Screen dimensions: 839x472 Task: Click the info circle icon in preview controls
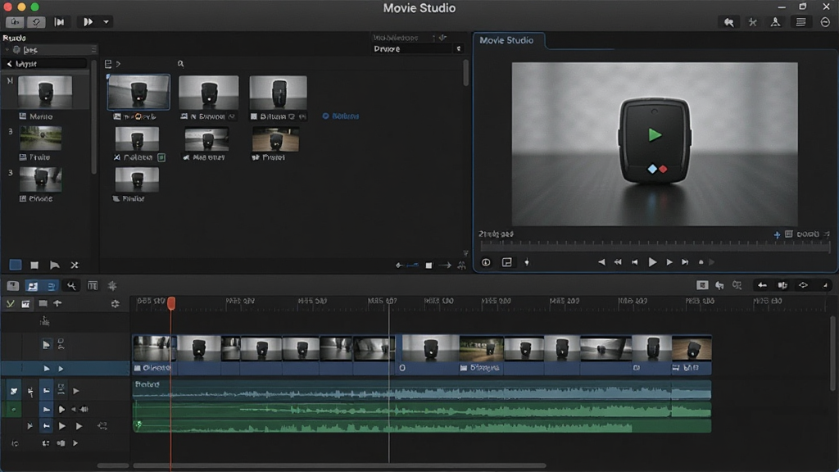pos(486,262)
